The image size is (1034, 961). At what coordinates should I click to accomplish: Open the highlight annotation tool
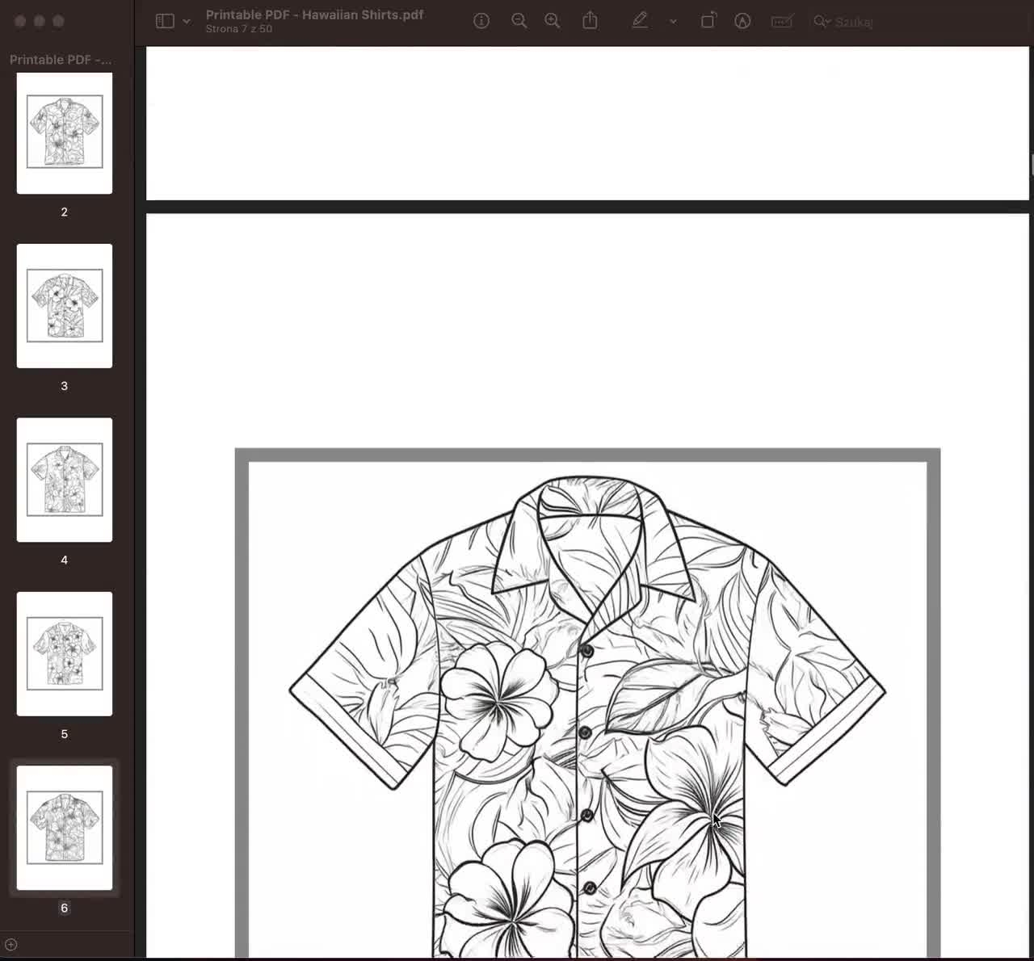coord(742,21)
